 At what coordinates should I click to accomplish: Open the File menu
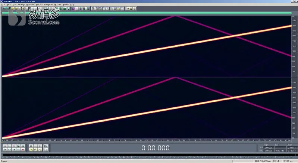pyautogui.click(x=3, y=4)
